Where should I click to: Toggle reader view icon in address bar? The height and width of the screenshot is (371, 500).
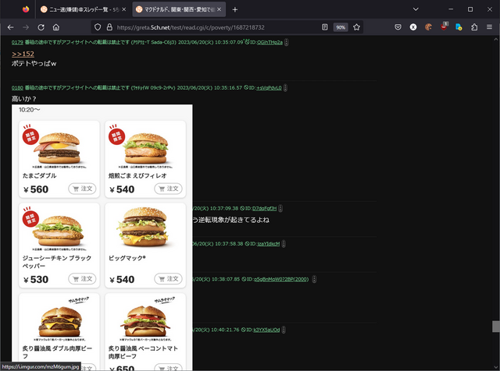tap(325, 27)
